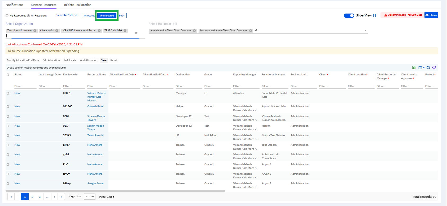447x206 pixels.
Task: Select Both filter
Action: click(x=122, y=16)
